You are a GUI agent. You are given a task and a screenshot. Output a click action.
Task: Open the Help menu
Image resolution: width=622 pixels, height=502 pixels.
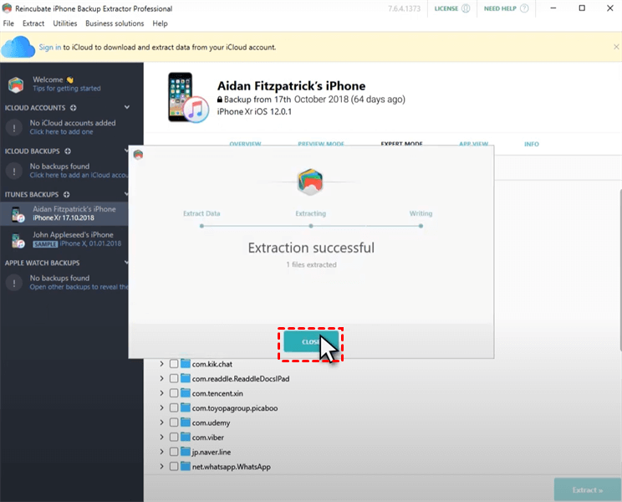(160, 23)
